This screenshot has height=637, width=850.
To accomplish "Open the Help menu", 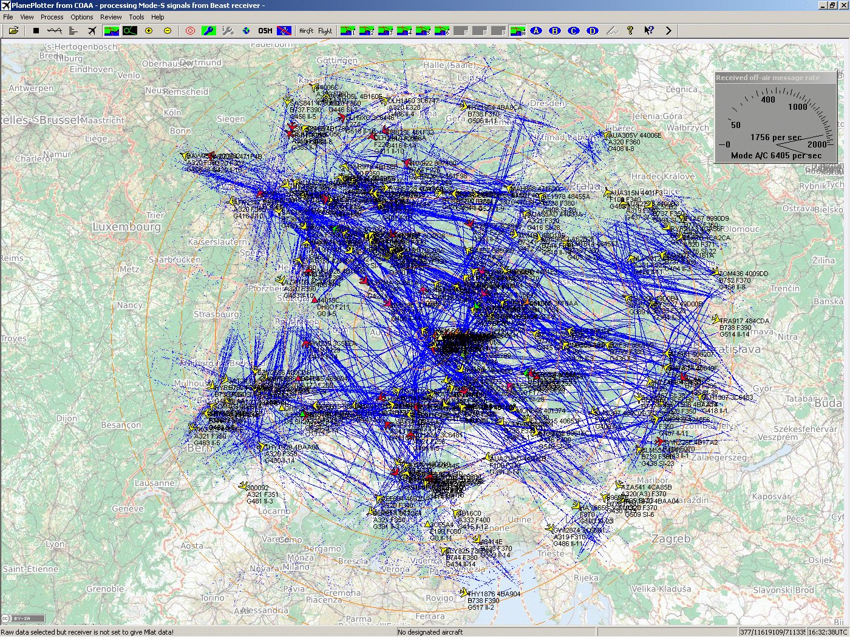I will [158, 17].
